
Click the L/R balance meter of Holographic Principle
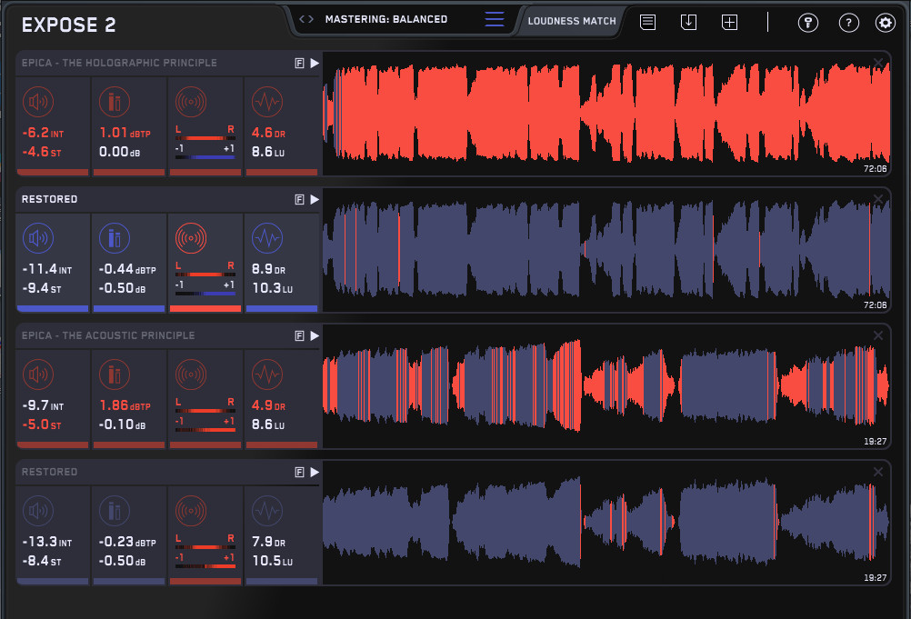pos(205,138)
